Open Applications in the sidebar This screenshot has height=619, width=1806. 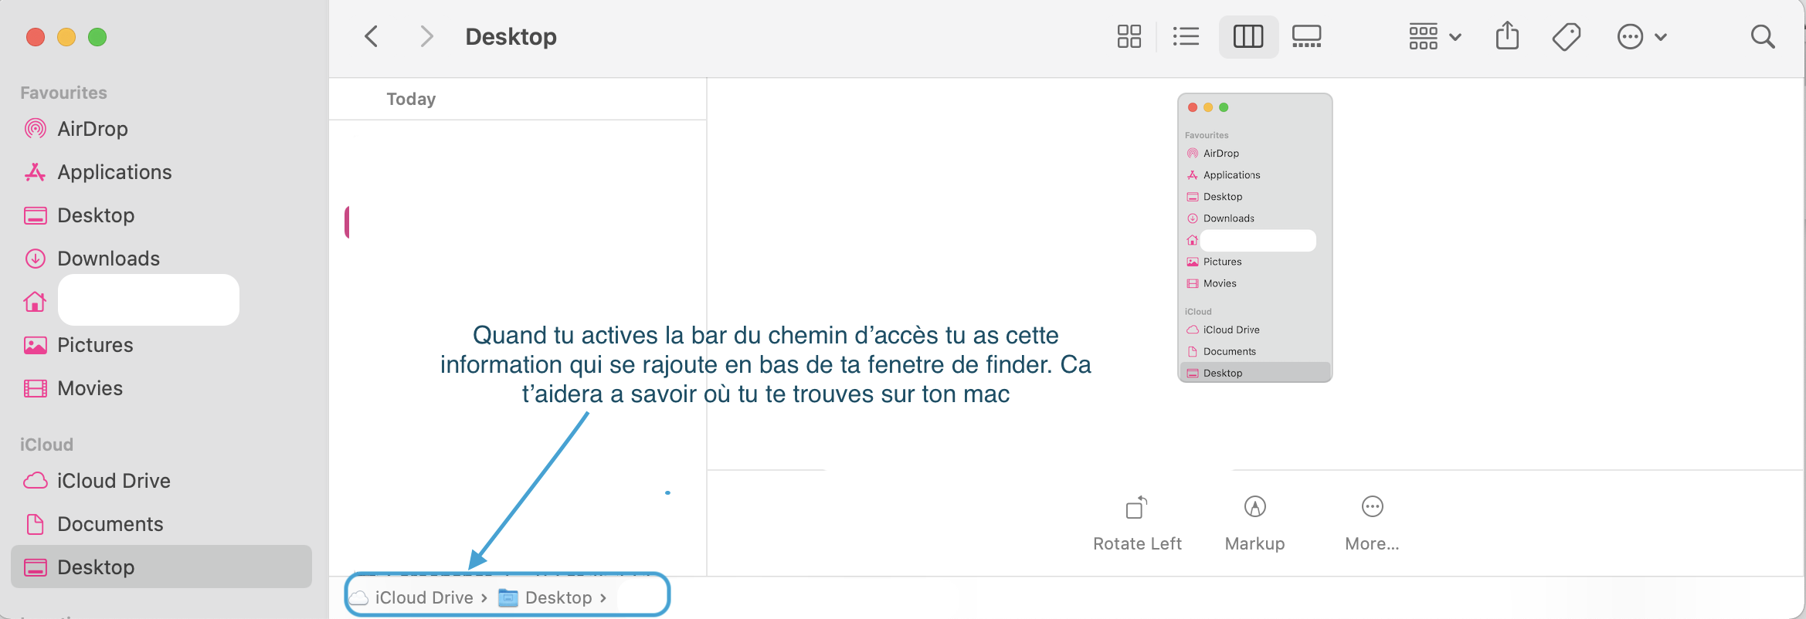pos(114,172)
